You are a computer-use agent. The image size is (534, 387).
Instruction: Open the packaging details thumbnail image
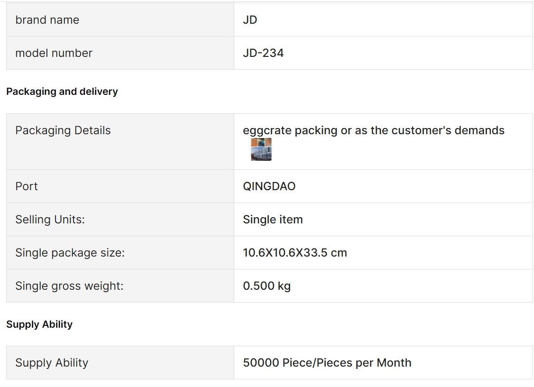(x=261, y=149)
